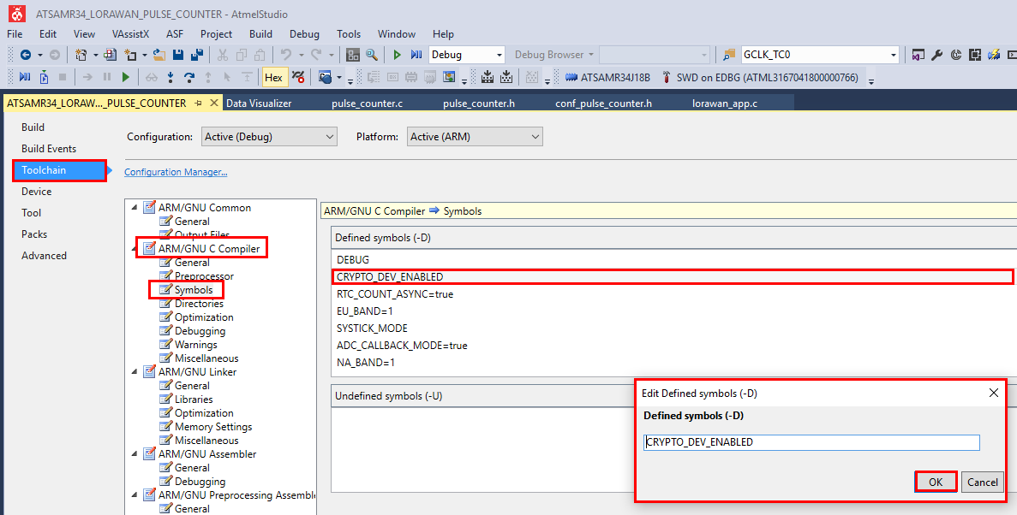Click the Step Over debug icon
This screenshot has width=1017, height=515.
click(189, 77)
